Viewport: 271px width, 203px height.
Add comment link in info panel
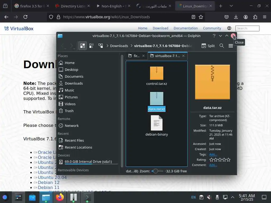213,165
